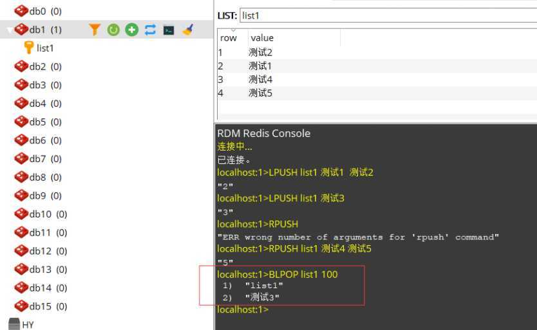Click the db12 Redis database icon

point(21,252)
